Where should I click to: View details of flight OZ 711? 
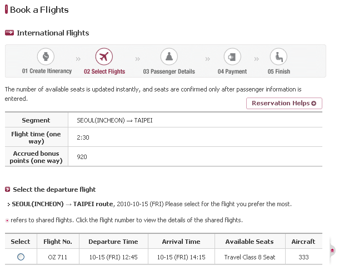coord(58,257)
